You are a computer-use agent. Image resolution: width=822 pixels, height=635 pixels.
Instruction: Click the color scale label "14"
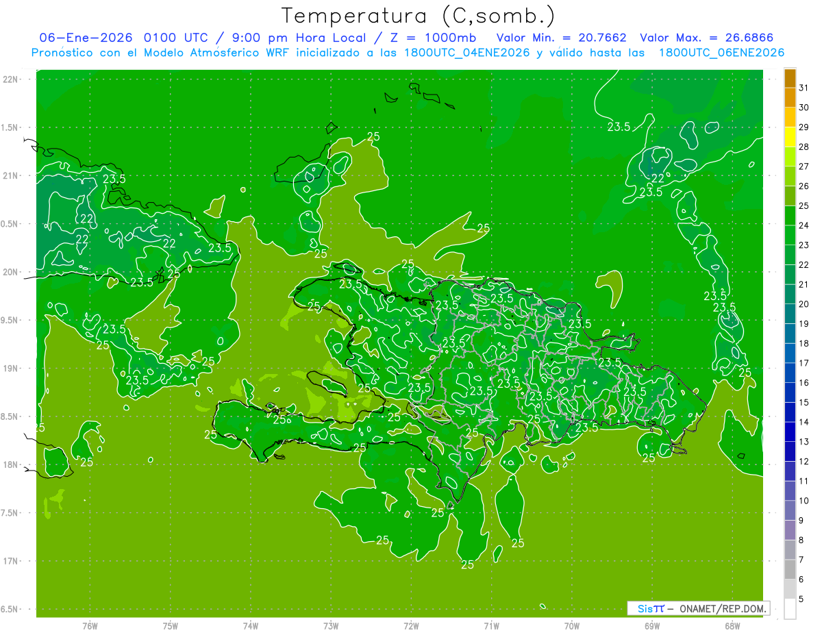point(804,422)
